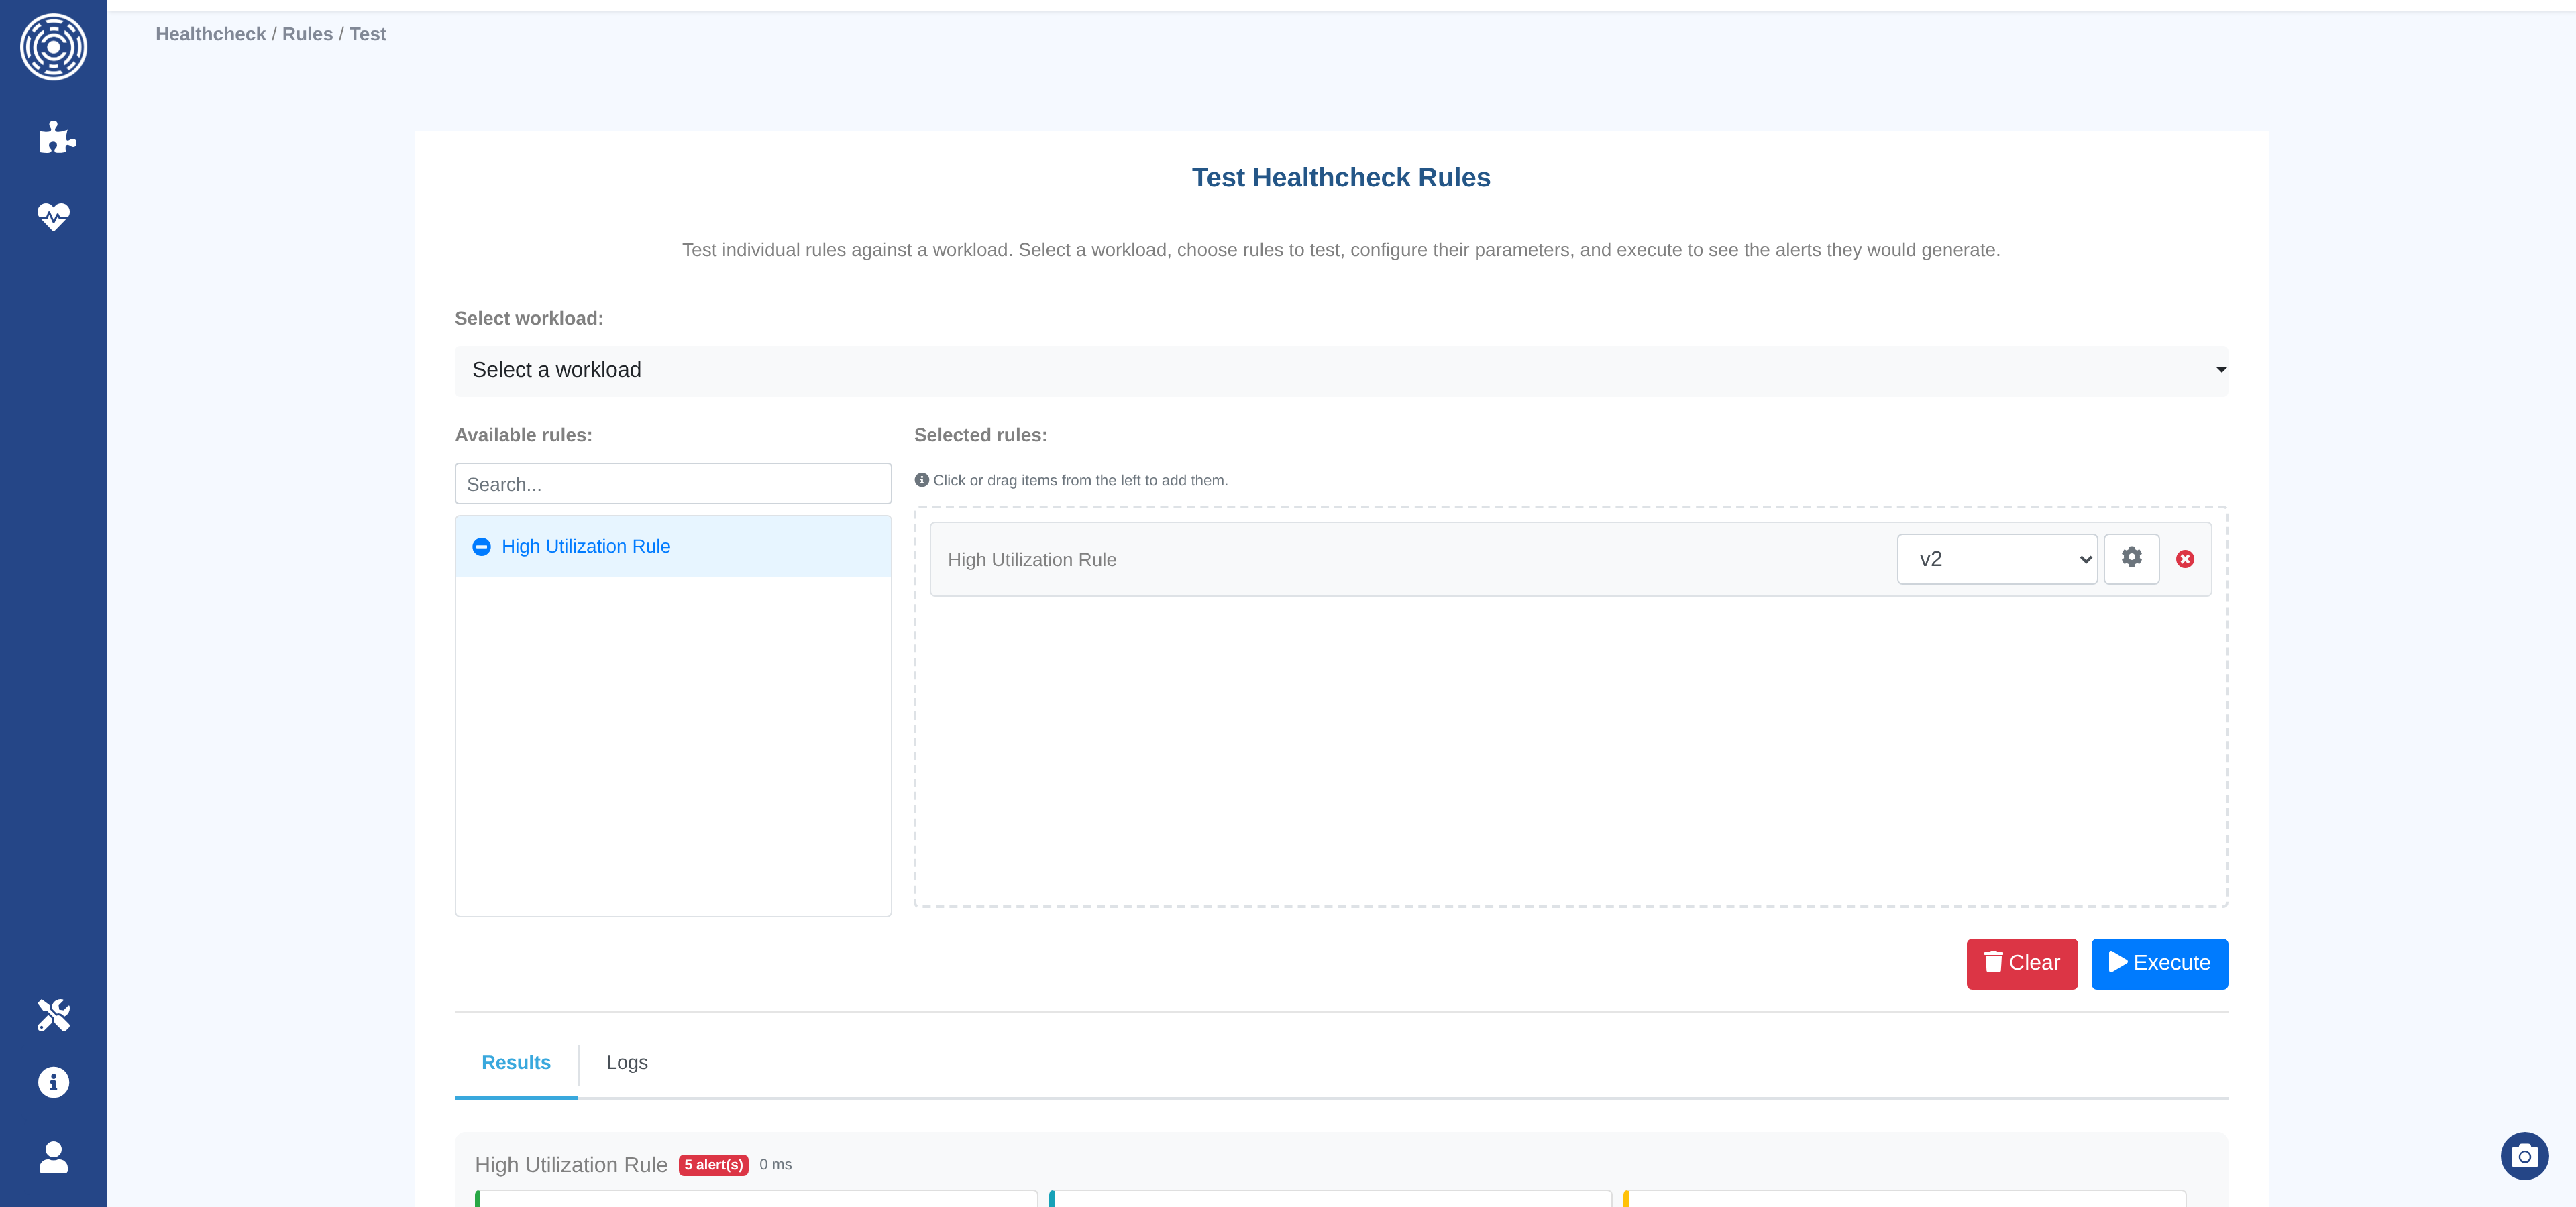Expand the Select a workload dropdown
This screenshot has height=1207, width=2576.
pyautogui.click(x=1340, y=371)
